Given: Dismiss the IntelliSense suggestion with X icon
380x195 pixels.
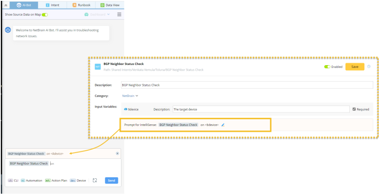Looking at the screenshot, I should pyautogui.click(x=117, y=154).
